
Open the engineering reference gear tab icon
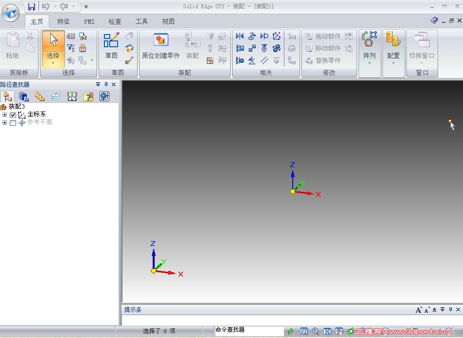click(104, 96)
